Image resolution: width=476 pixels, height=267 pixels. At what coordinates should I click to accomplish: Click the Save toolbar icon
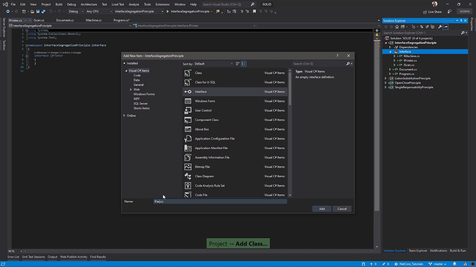coord(38,11)
